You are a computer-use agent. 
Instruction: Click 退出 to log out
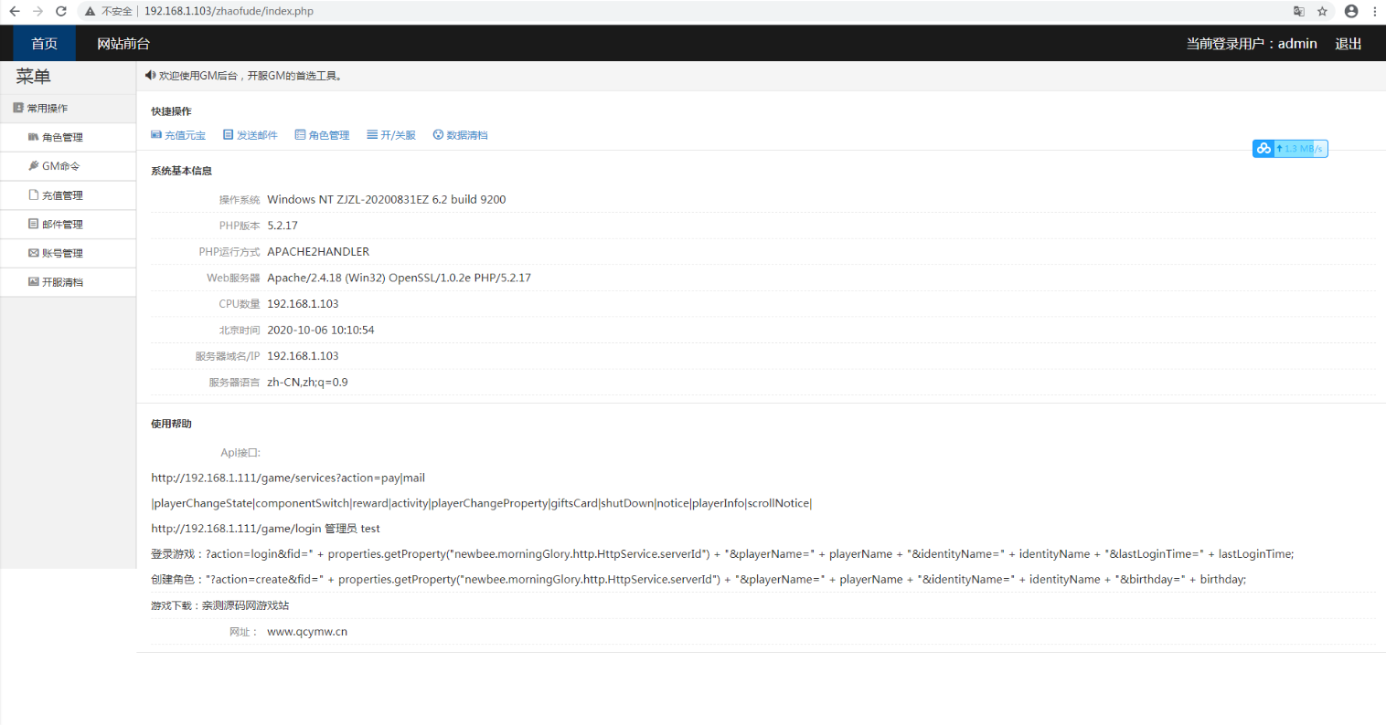(x=1348, y=43)
